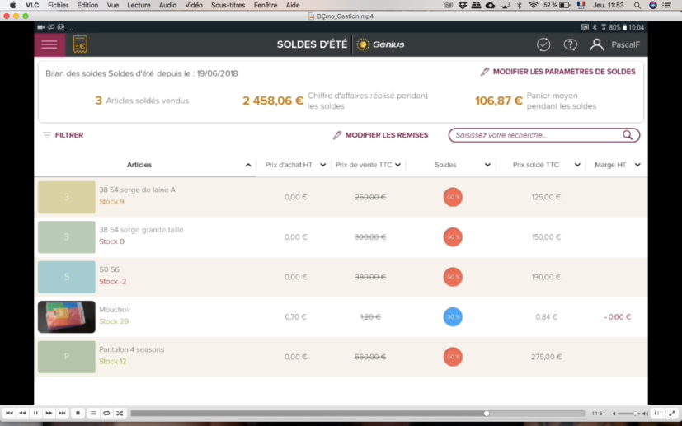Click the max volume speaker icon
Screen dimensions: 682x426
coord(645,414)
